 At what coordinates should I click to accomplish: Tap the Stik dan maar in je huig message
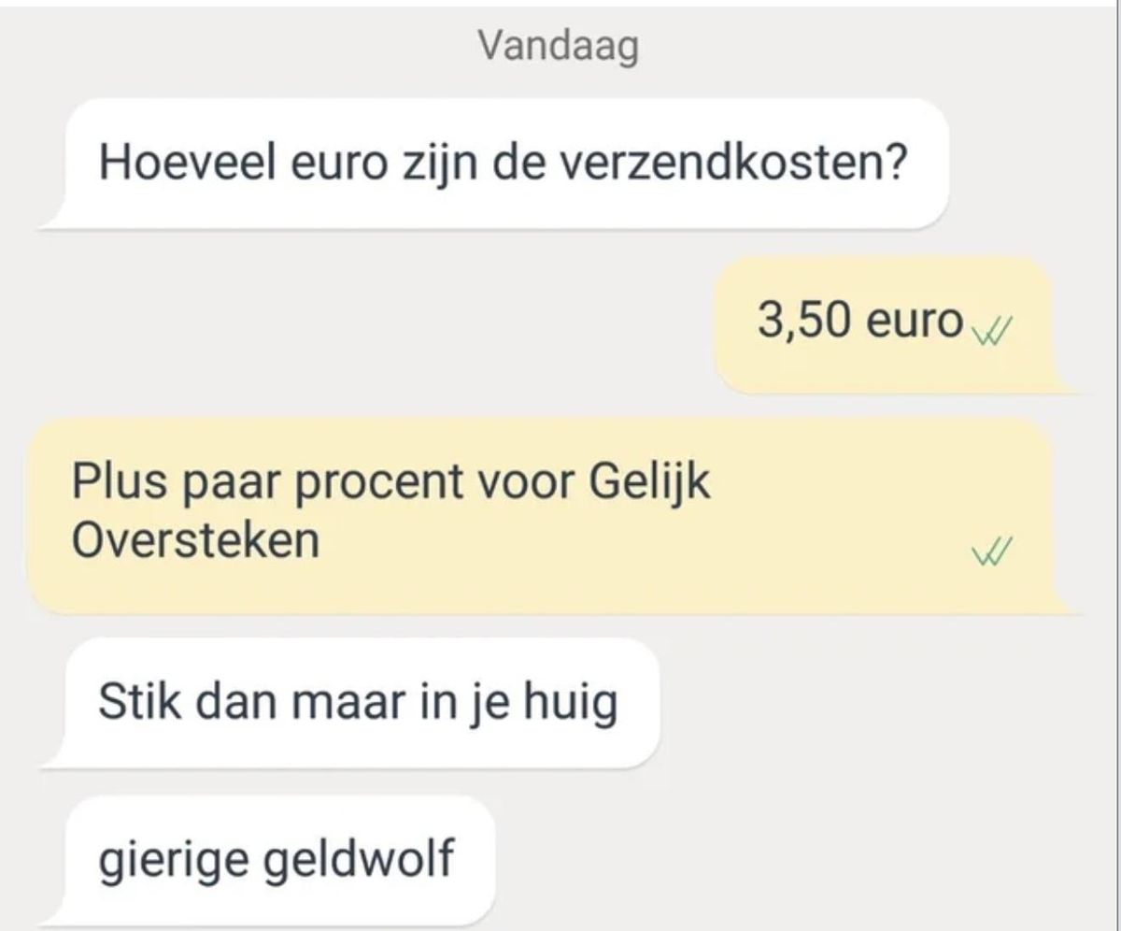pyautogui.click(x=355, y=703)
